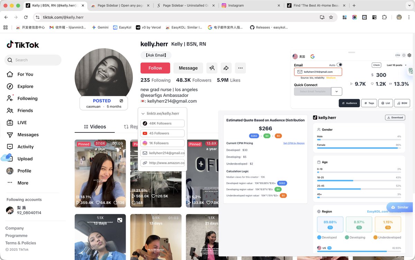The width and height of the screenshot is (415, 260).
Task: Click the Similar floating button
Action: [400, 207]
